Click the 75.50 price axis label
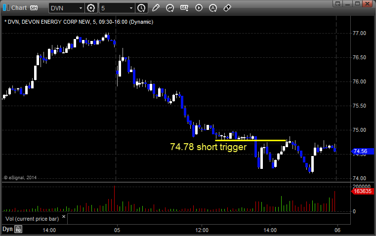 coord(360,106)
